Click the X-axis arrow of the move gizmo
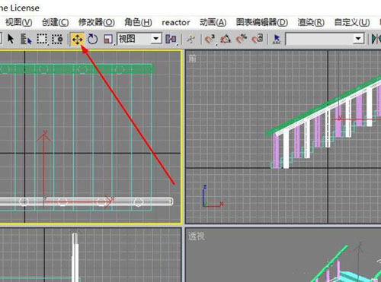Viewport: 381px width, 282px height. click(x=109, y=202)
